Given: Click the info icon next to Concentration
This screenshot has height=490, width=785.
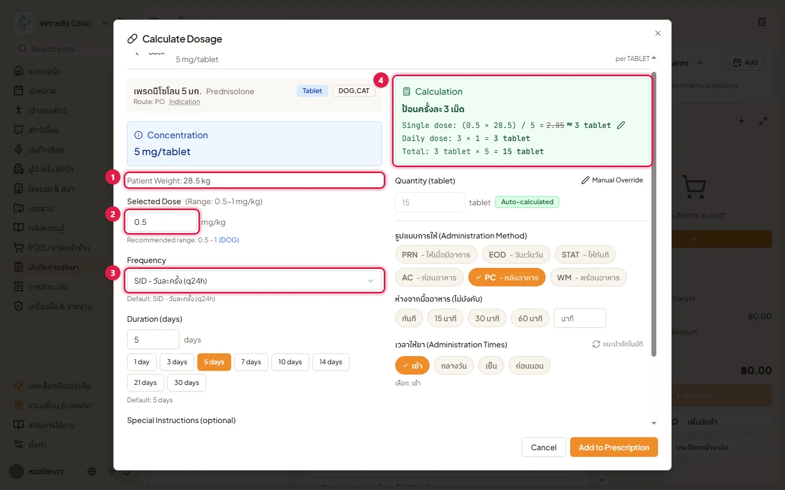Looking at the screenshot, I should coord(138,135).
